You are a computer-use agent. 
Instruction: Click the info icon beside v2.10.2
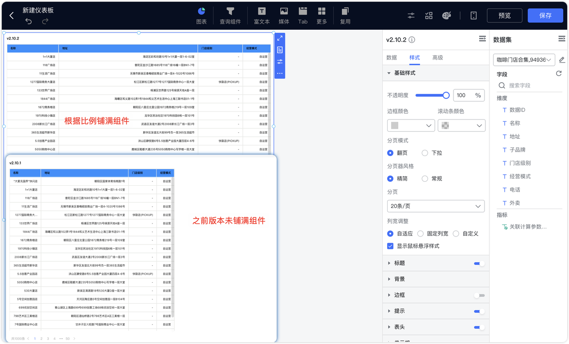point(412,40)
